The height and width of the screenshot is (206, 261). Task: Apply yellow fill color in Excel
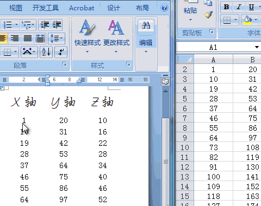(247, 20)
